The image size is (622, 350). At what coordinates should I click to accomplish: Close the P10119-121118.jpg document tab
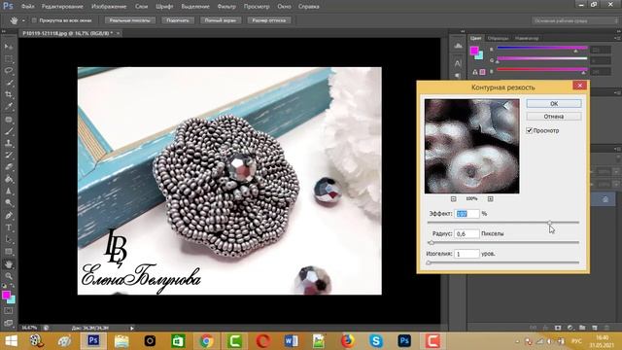(118, 33)
